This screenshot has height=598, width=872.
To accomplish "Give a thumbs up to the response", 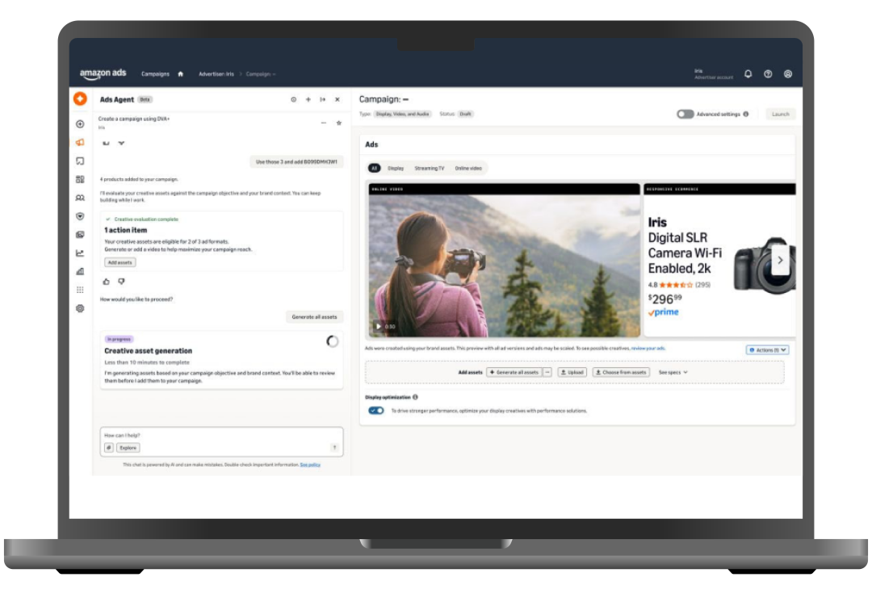I will (107, 281).
